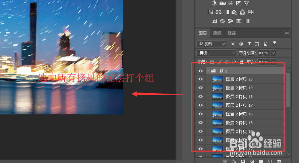
Task: Add a Vibrance adjustment layer
Action: tap(247, 3)
